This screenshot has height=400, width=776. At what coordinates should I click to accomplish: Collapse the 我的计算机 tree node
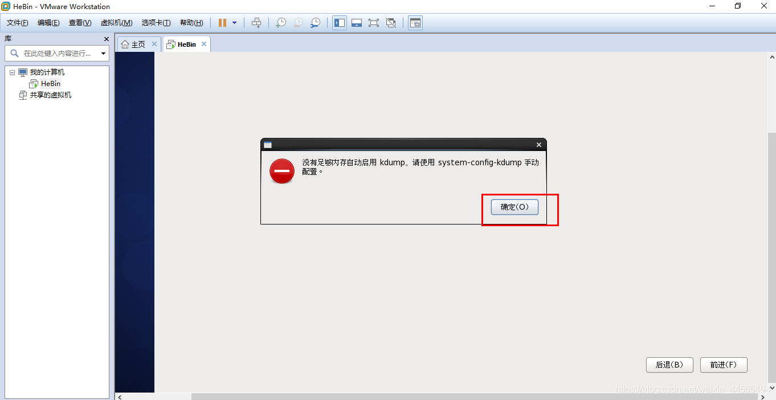12,72
